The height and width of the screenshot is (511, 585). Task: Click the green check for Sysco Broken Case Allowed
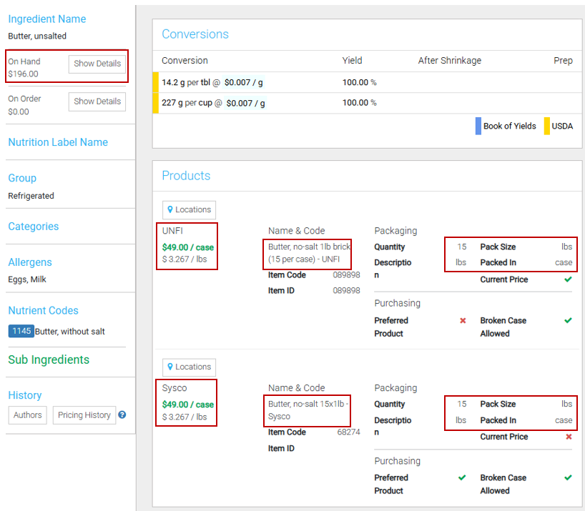click(x=568, y=477)
